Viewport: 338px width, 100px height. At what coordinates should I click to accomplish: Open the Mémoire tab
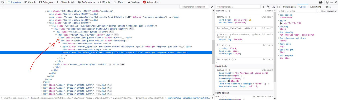pyautogui.click(x=104, y=2)
